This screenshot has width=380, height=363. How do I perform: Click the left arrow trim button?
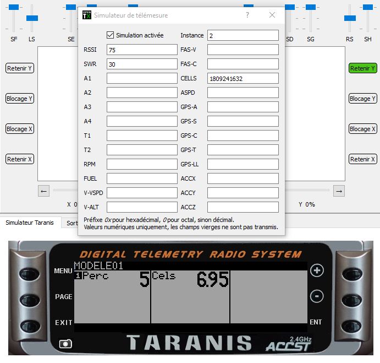click(43, 191)
